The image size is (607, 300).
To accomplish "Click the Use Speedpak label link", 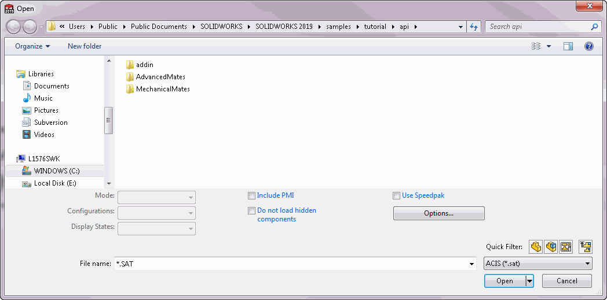I will point(423,195).
